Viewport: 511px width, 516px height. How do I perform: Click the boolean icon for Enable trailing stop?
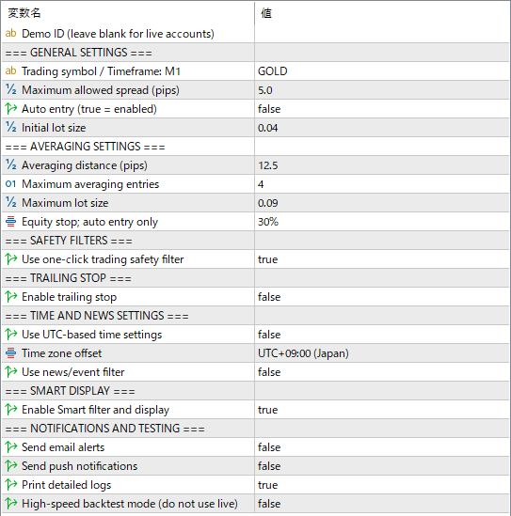[x=11, y=296]
